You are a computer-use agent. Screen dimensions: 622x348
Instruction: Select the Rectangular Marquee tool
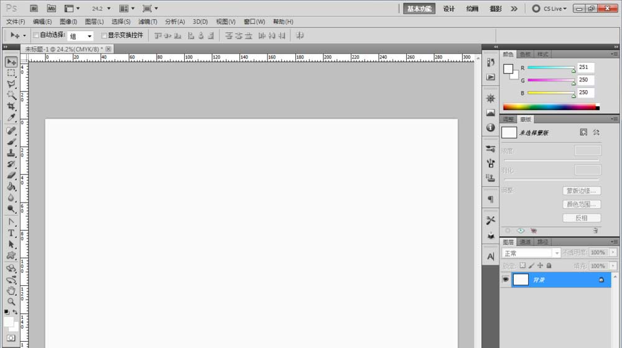click(11, 73)
